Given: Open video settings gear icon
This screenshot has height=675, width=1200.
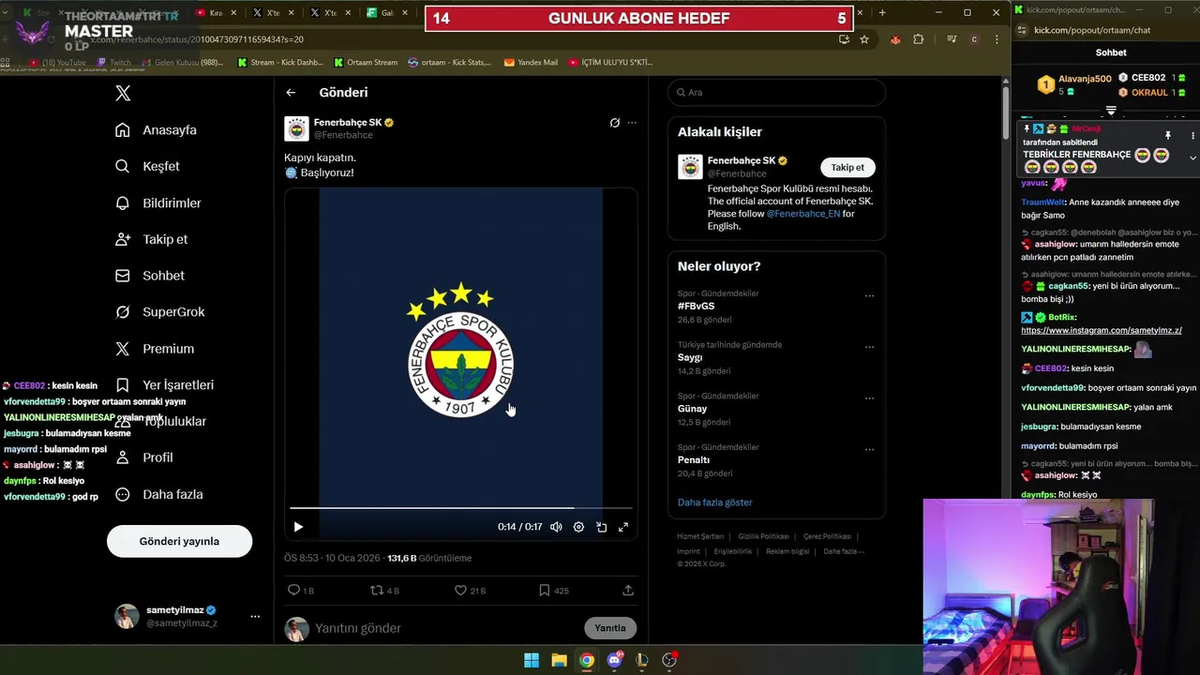Looking at the screenshot, I should coord(578,527).
